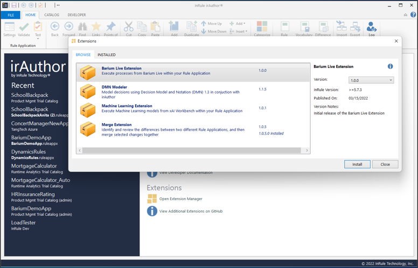Open recent DynamicsRules rule application
This screenshot has height=268, width=418.
[x=32, y=154]
